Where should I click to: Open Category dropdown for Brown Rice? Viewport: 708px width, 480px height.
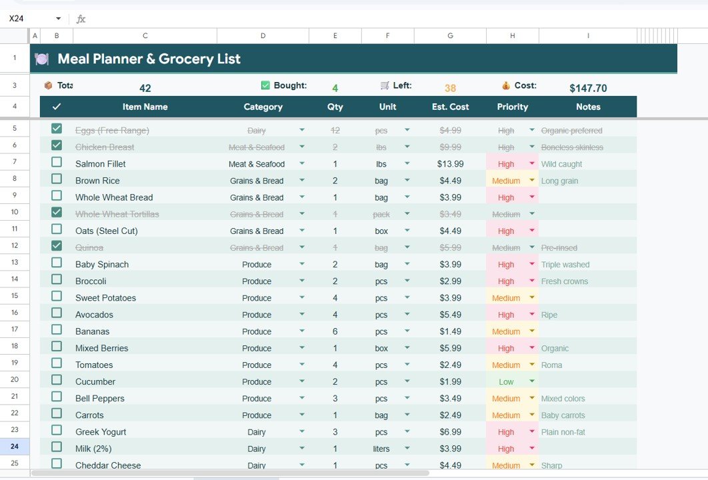(302, 181)
